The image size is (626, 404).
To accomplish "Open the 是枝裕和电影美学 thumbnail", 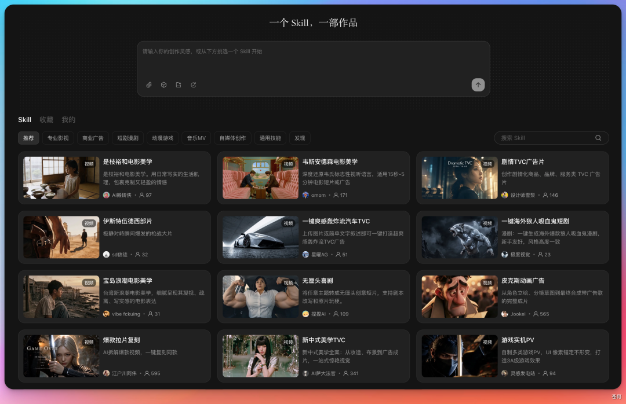I will click(61, 178).
